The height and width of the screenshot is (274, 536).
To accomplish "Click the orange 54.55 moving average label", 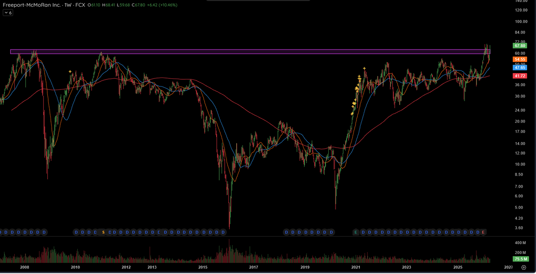I will point(520,59).
